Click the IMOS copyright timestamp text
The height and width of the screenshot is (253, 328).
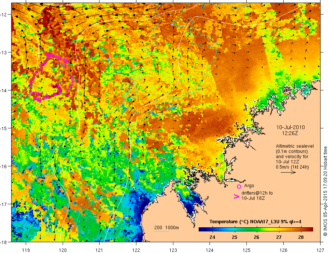(325, 191)
